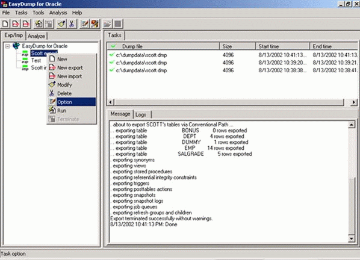Click the 'exporting table BONUS' message line
The height and width of the screenshot is (260, 360).
click(x=179, y=131)
